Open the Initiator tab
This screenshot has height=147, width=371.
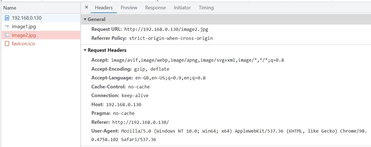(x=182, y=7)
